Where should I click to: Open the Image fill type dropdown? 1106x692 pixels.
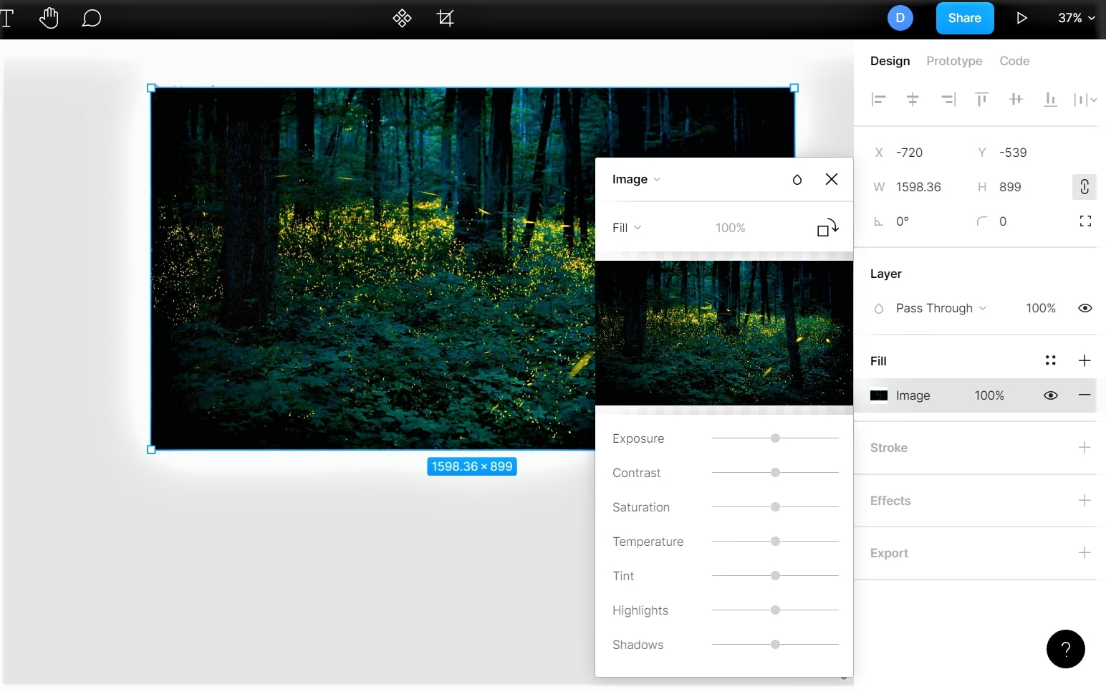click(636, 179)
